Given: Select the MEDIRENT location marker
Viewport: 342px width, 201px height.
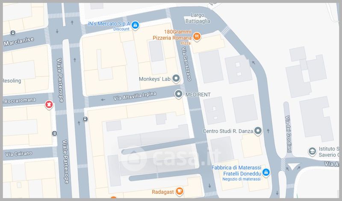Looking at the screenshot, I should click(x=179, y=94).
